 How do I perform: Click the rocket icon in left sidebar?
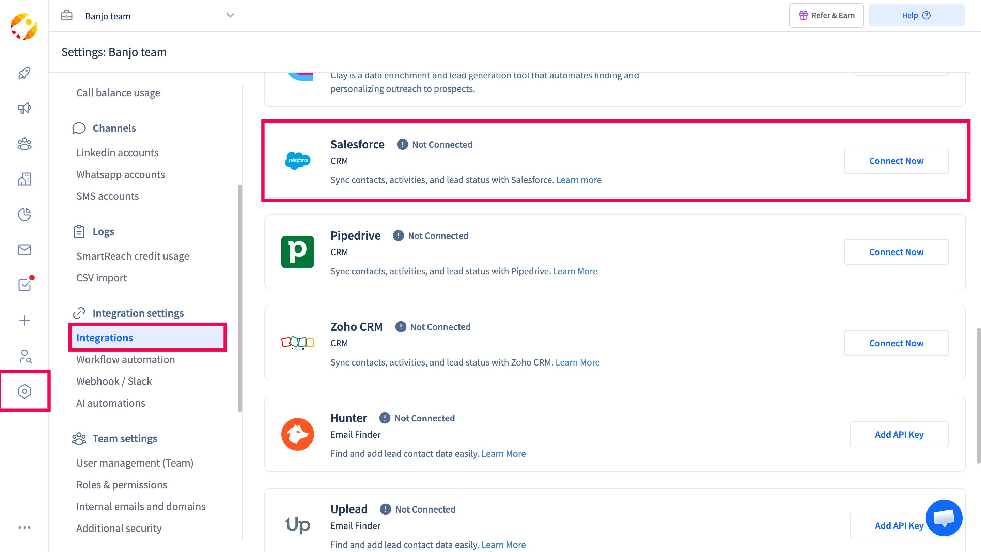25,73
